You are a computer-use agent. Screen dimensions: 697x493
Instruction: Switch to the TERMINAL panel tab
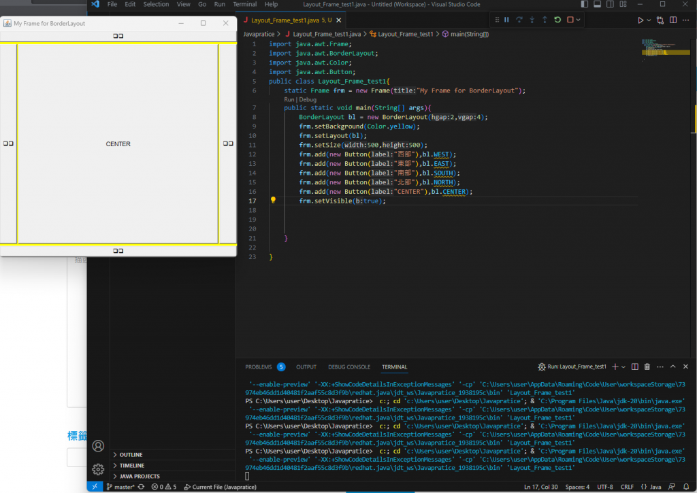tap(394, 367)
